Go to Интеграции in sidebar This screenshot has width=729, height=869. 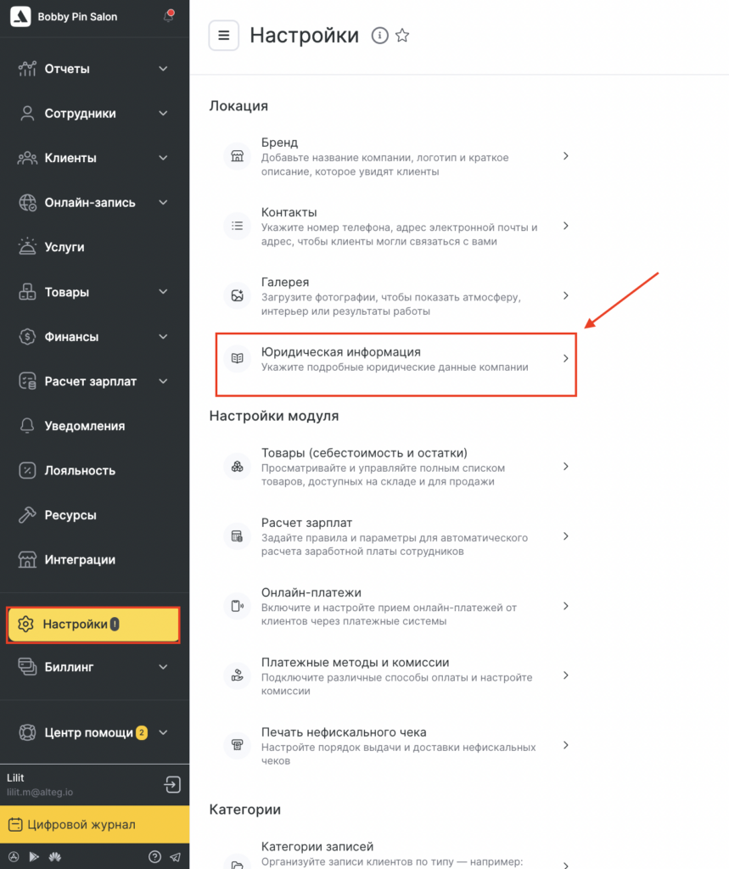(x=80, y=559)
